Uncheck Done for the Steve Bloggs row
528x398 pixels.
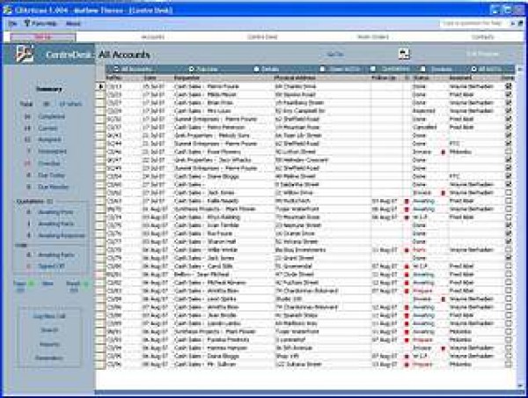[x=509, y=176]
